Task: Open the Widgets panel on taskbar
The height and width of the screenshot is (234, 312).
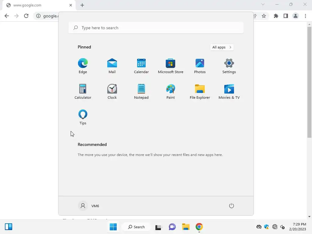Action: [x=9, y=227]
